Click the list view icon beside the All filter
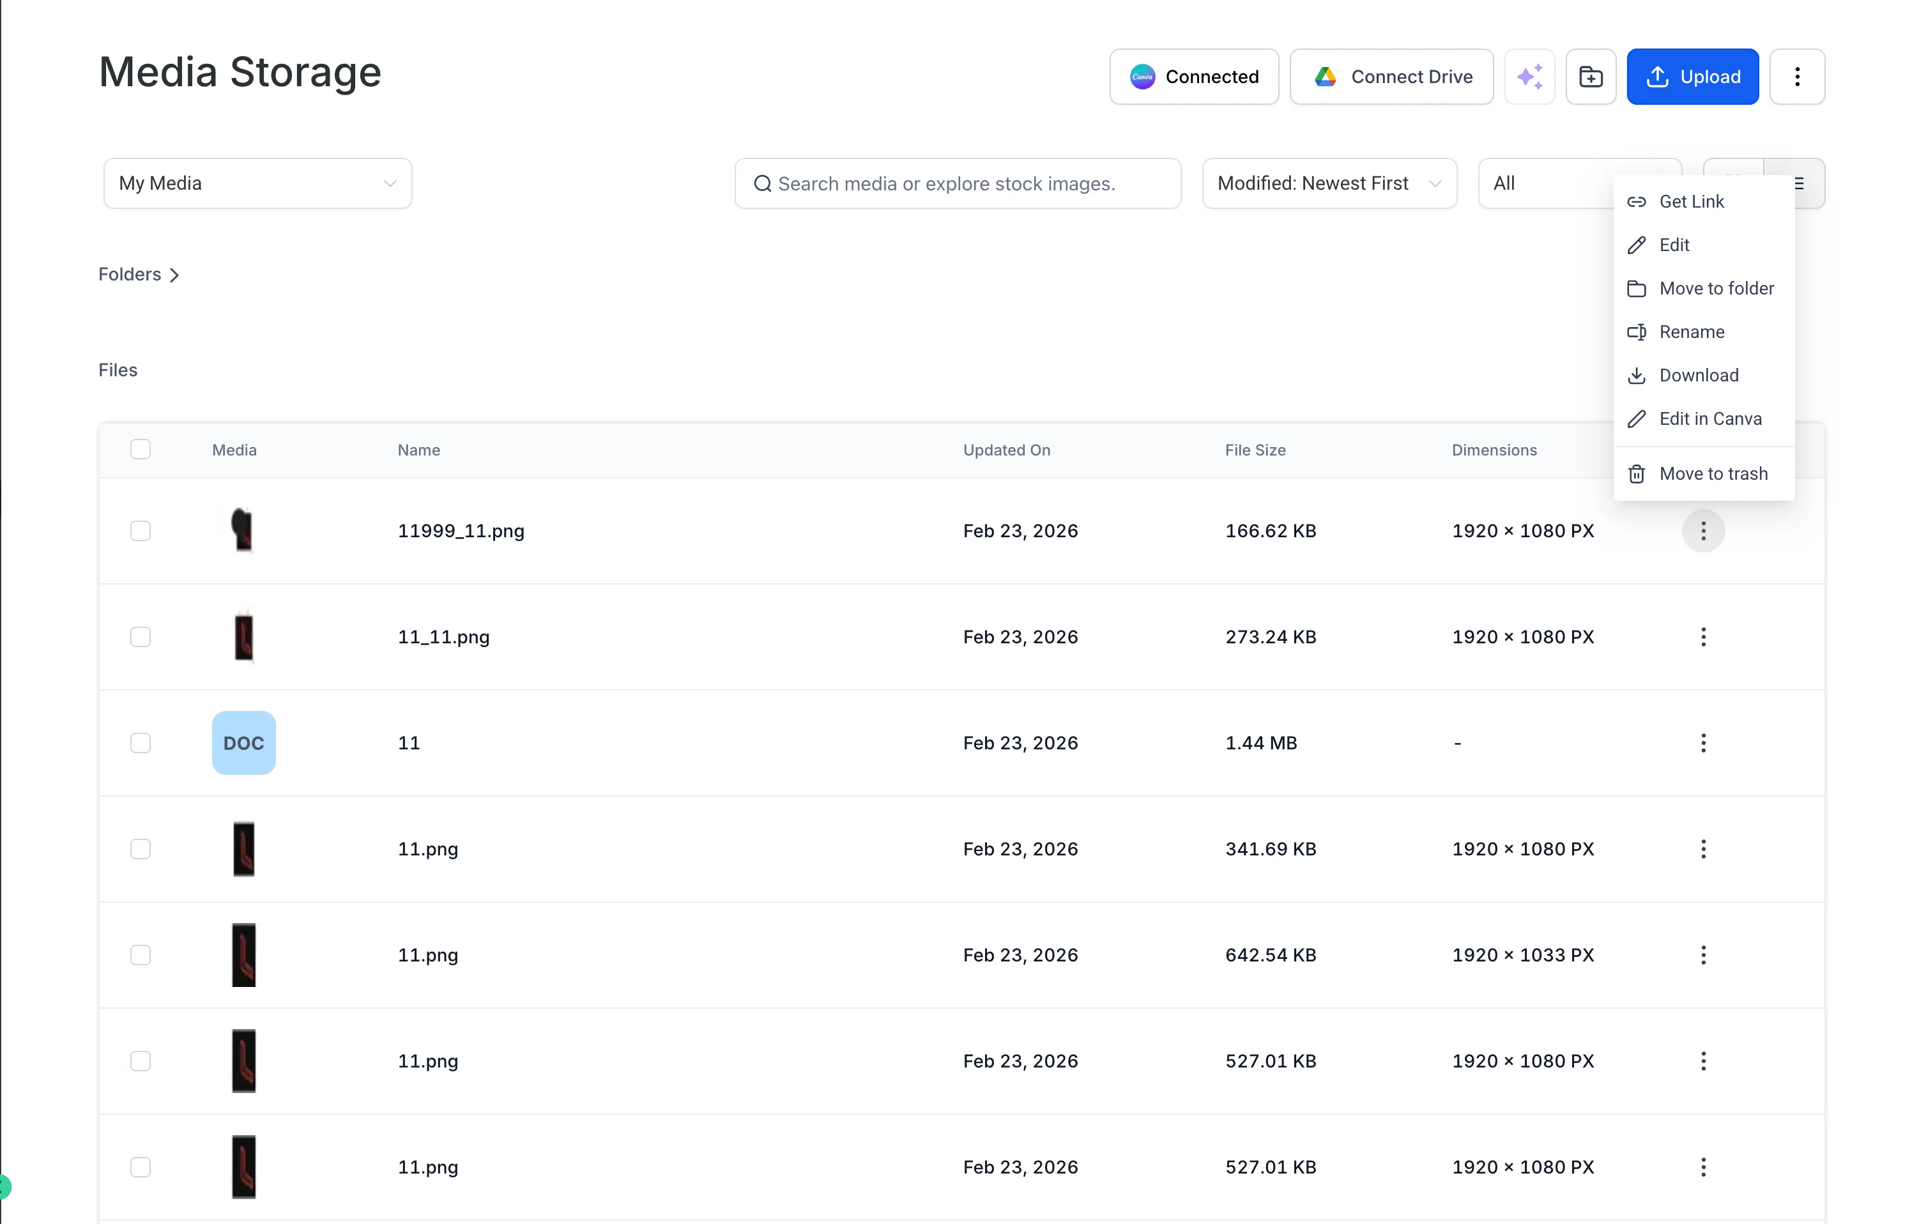Viewport: 1919px width, 1224px height. 1800,183
